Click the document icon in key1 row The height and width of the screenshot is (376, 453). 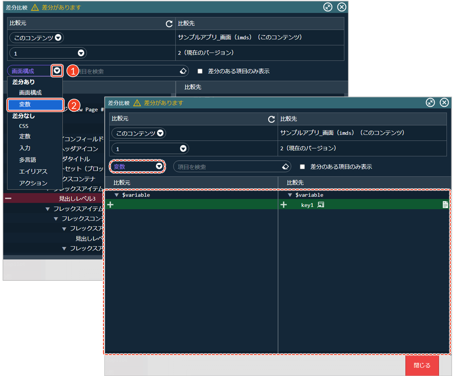tap(445, 205)
